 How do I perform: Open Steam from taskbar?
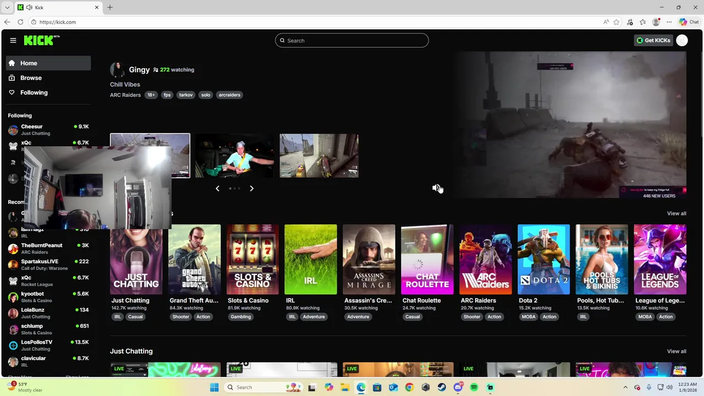[x=442, y=387]
